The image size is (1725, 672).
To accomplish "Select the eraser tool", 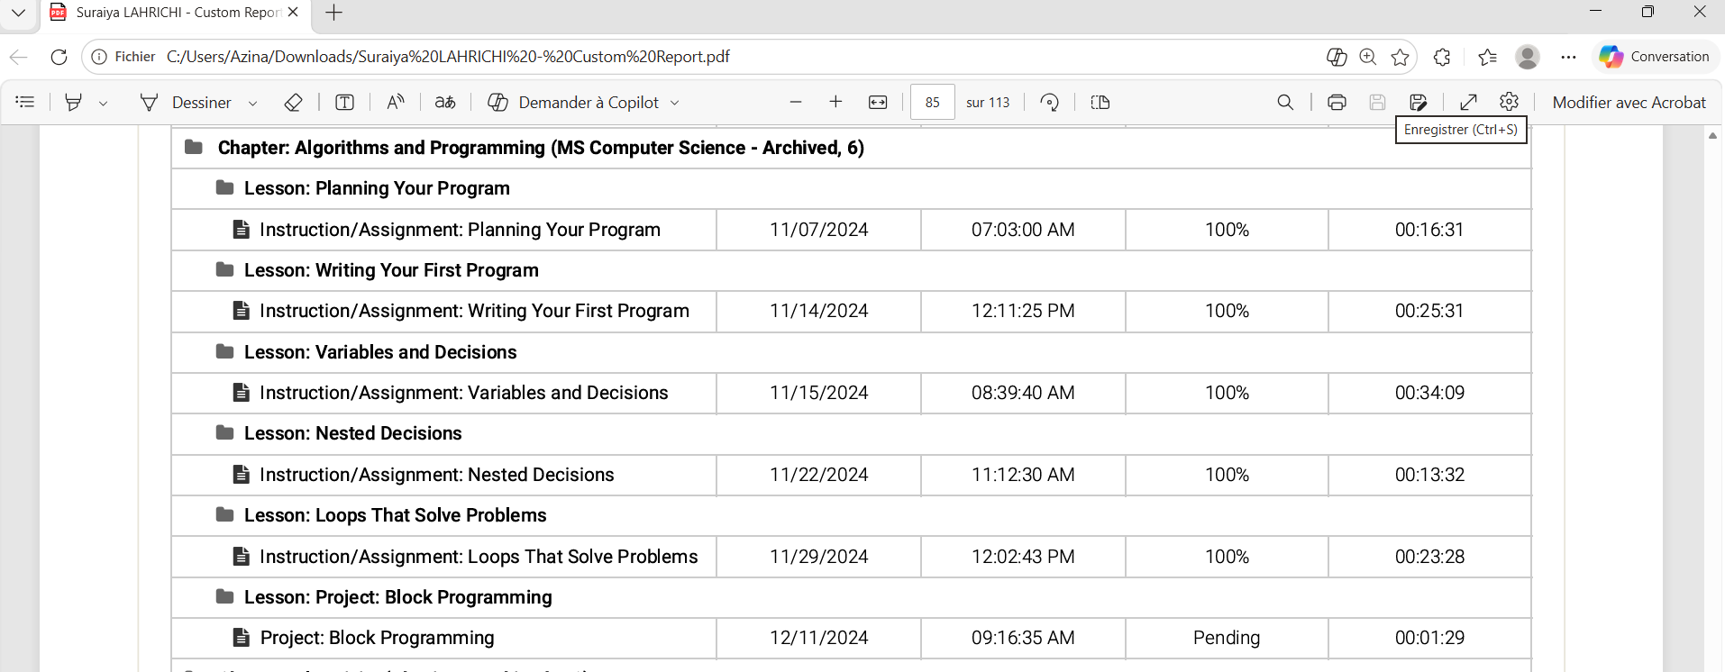I will point(293,103).
